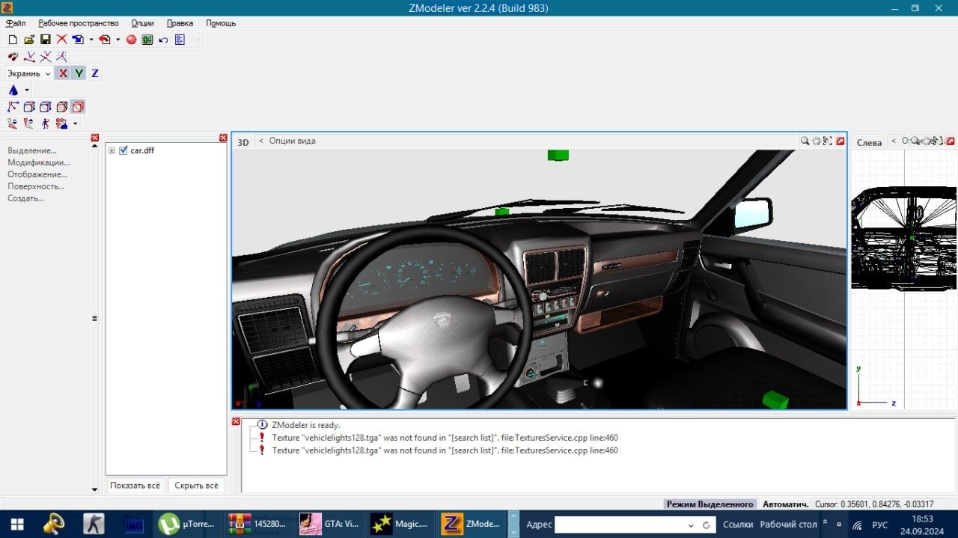The width and height of the screenshot is (958, 538).
Task: Toggle the Z axis lock
Action: coord(95,73)
